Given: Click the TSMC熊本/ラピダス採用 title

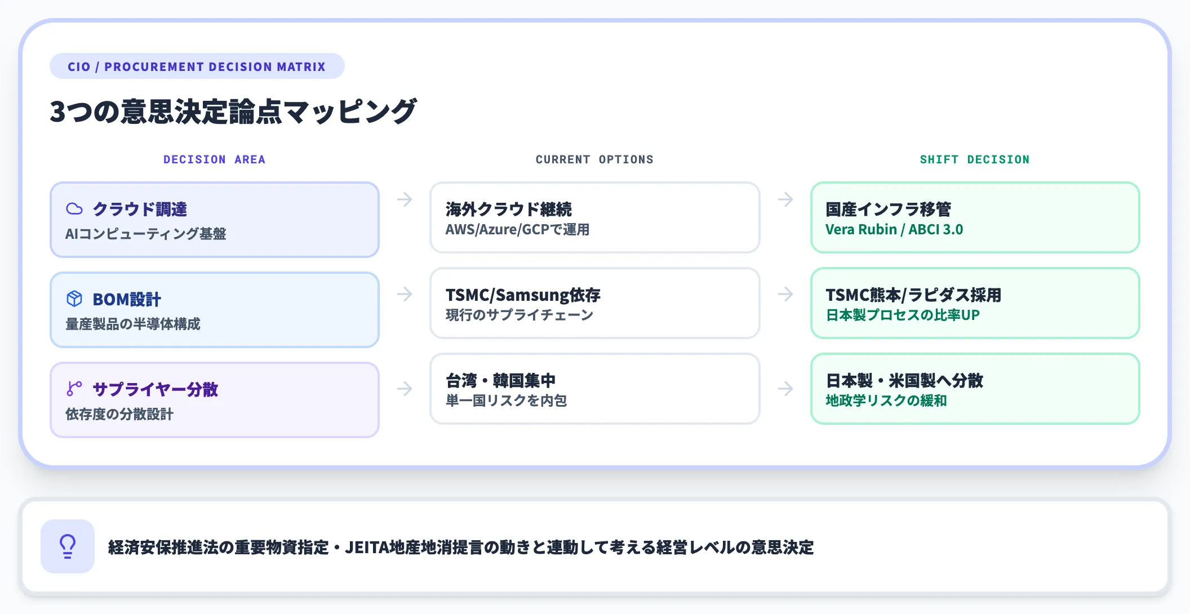Looking at the screenshot, I should (913, 295).
